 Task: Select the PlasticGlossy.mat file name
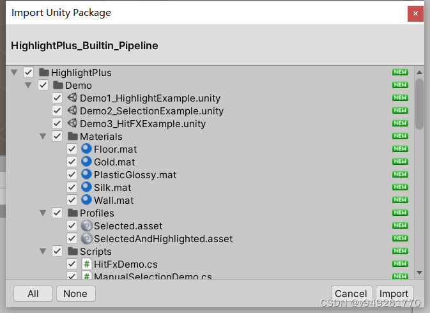(135, 175)
